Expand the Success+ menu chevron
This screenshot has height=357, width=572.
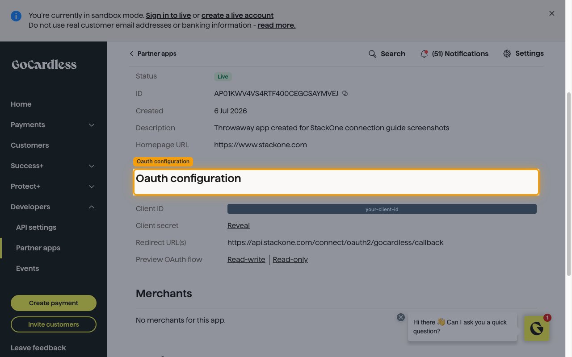pyautogui.click(x=92, y=166)
